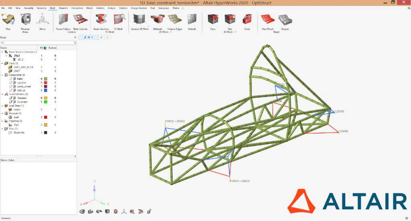Open the Tetra 3D mesh tool
Viewport: 411px width, 221px height.
click(213, 20)
